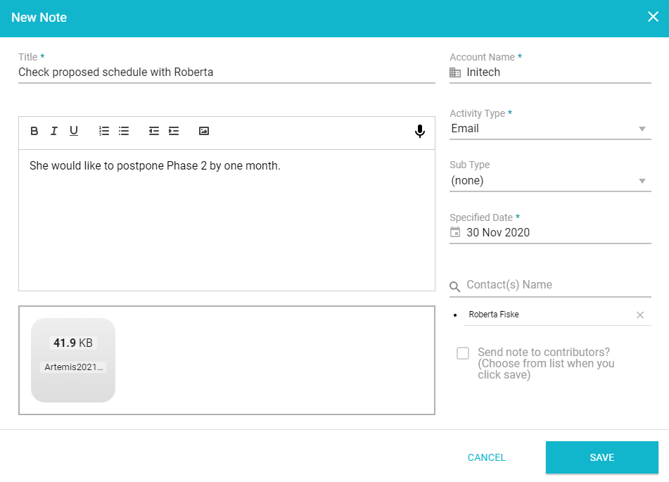Cancel creating the note

tap(486, 457)
